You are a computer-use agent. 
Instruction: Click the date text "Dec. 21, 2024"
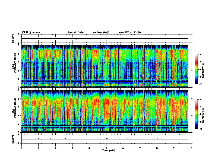[x=76, y=33]
